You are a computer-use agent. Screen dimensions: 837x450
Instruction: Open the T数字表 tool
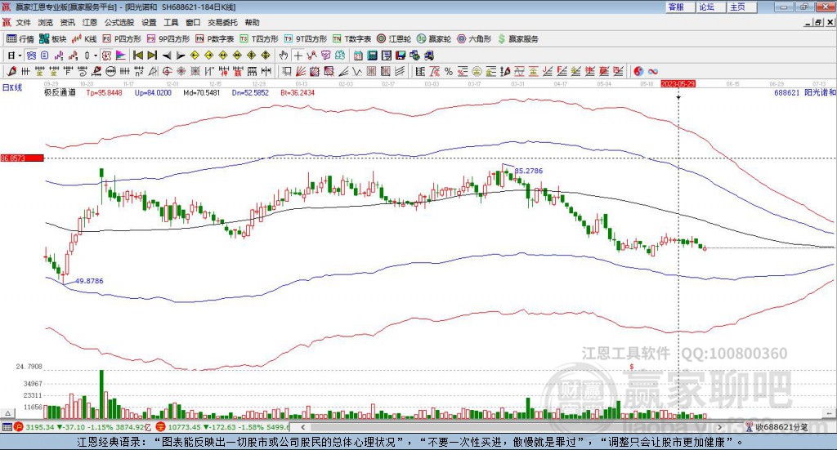pos(351,39)
